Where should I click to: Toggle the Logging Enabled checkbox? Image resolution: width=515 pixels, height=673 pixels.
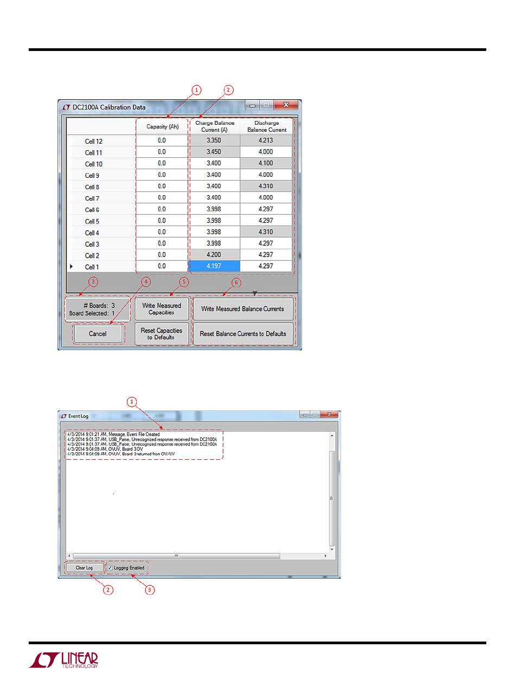(x=110, y=568)
